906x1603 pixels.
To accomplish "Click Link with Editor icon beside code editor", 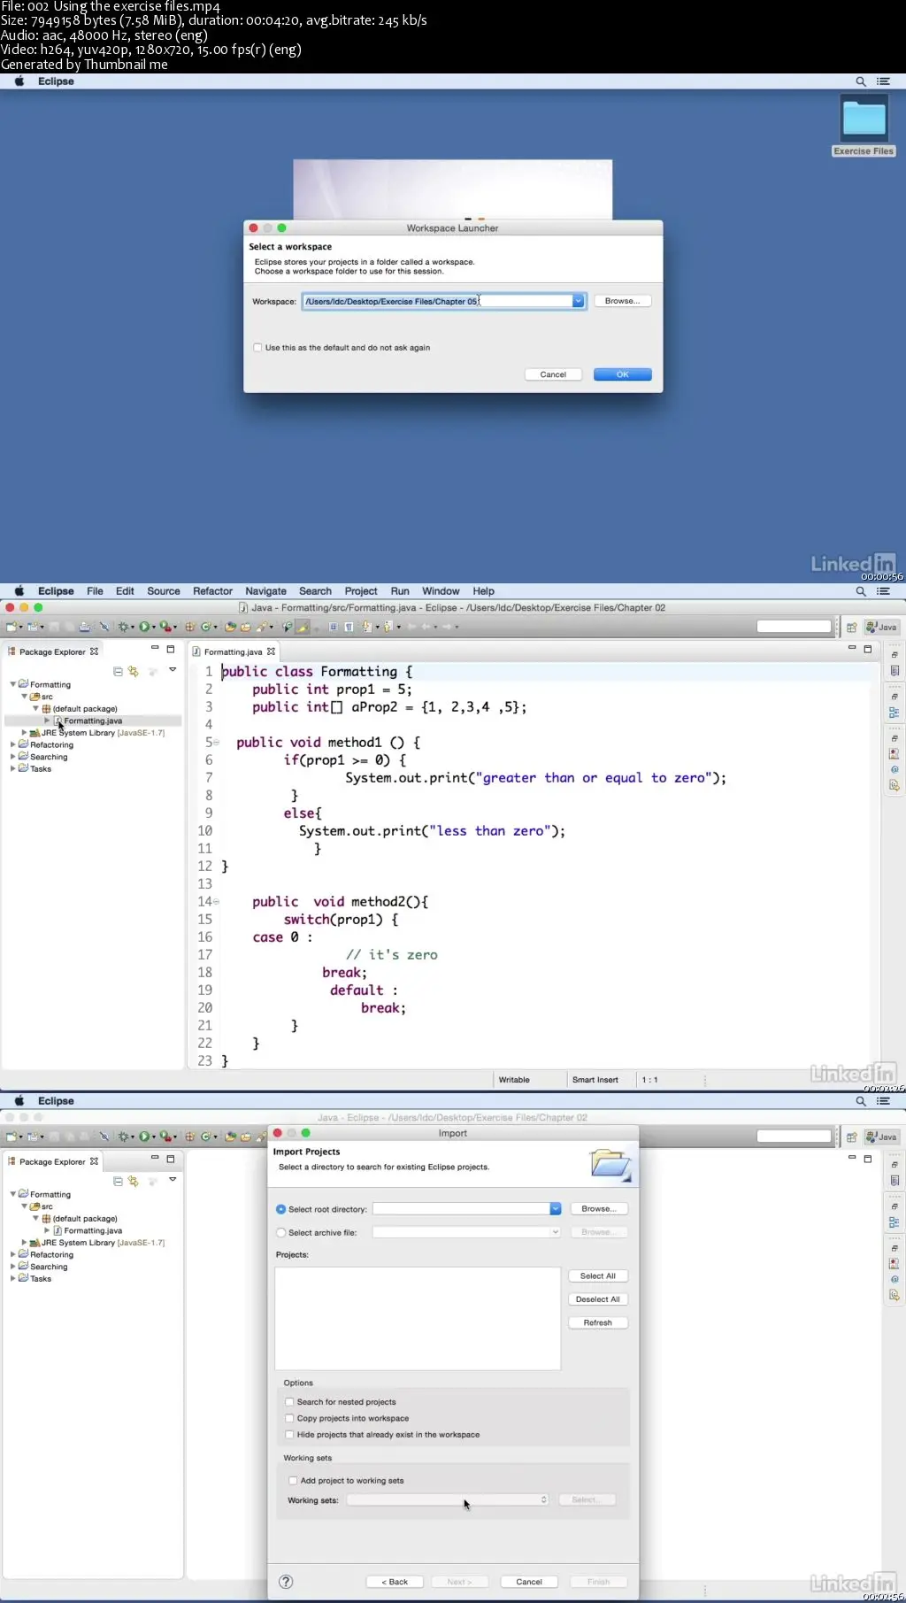I will click(134, 672).
